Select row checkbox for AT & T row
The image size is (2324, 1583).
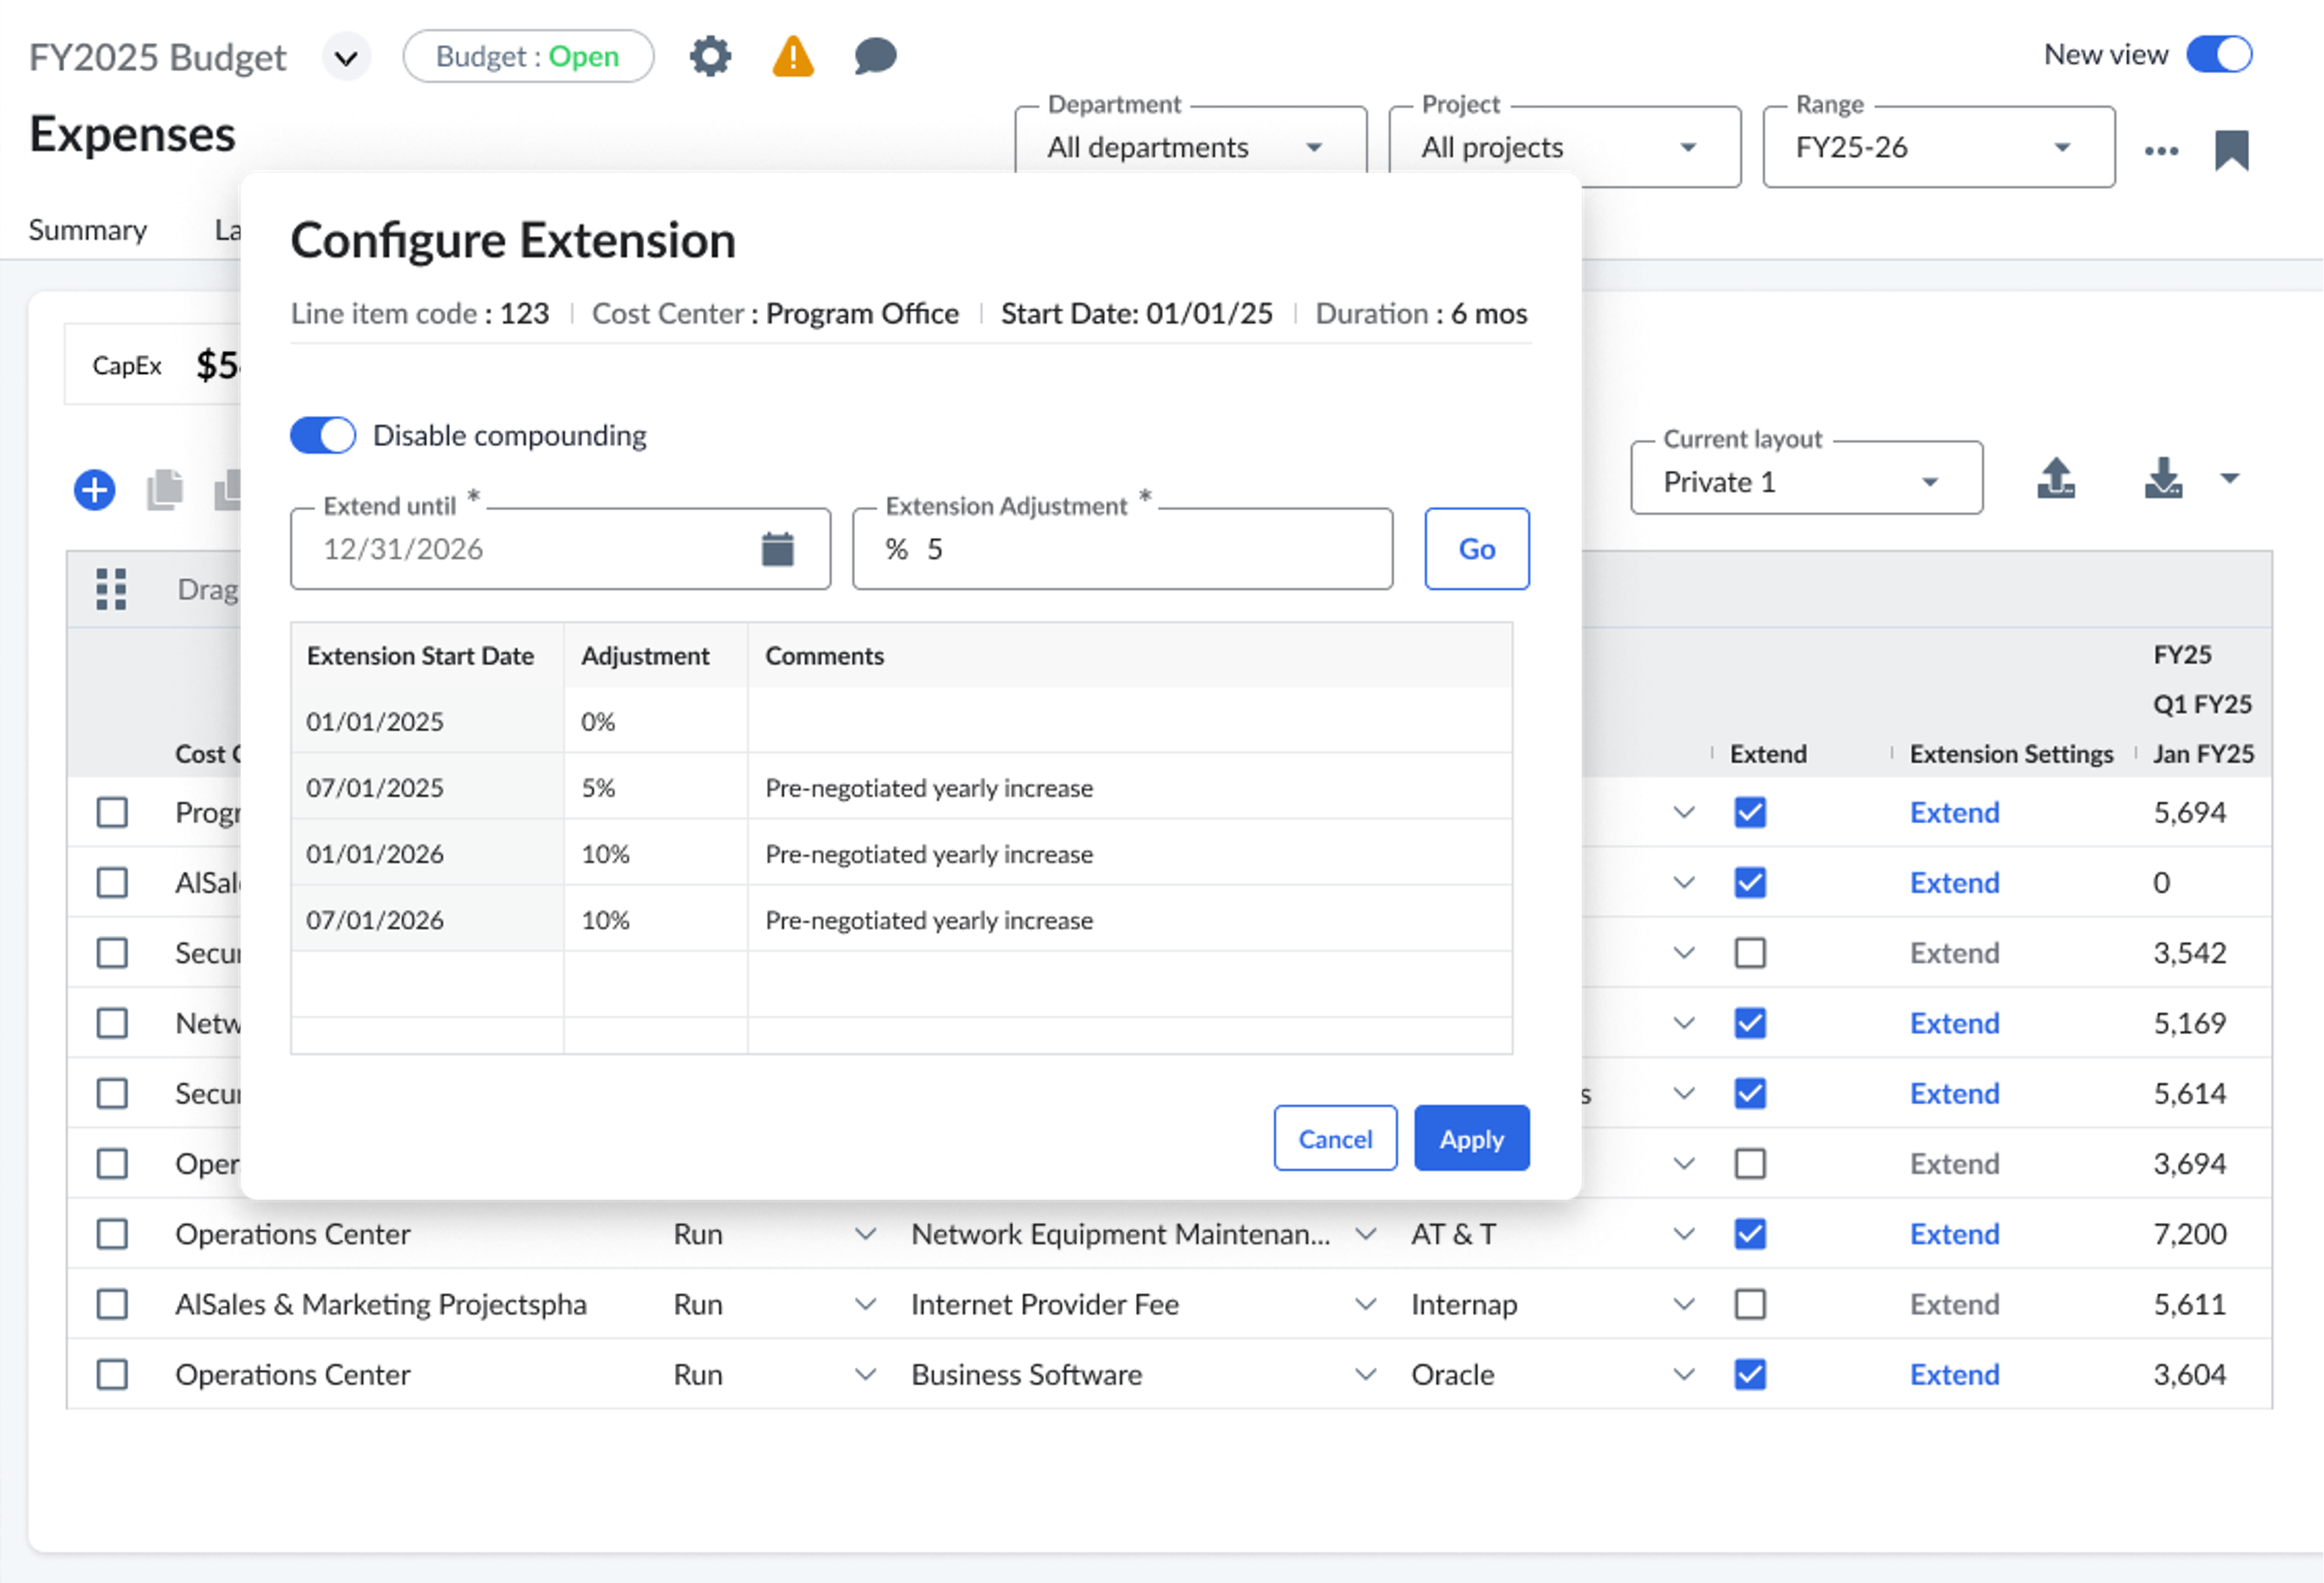click(x=112, y=1234)
